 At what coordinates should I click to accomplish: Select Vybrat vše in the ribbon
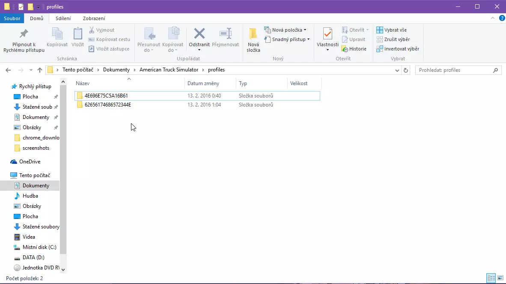tap(392, 30)
